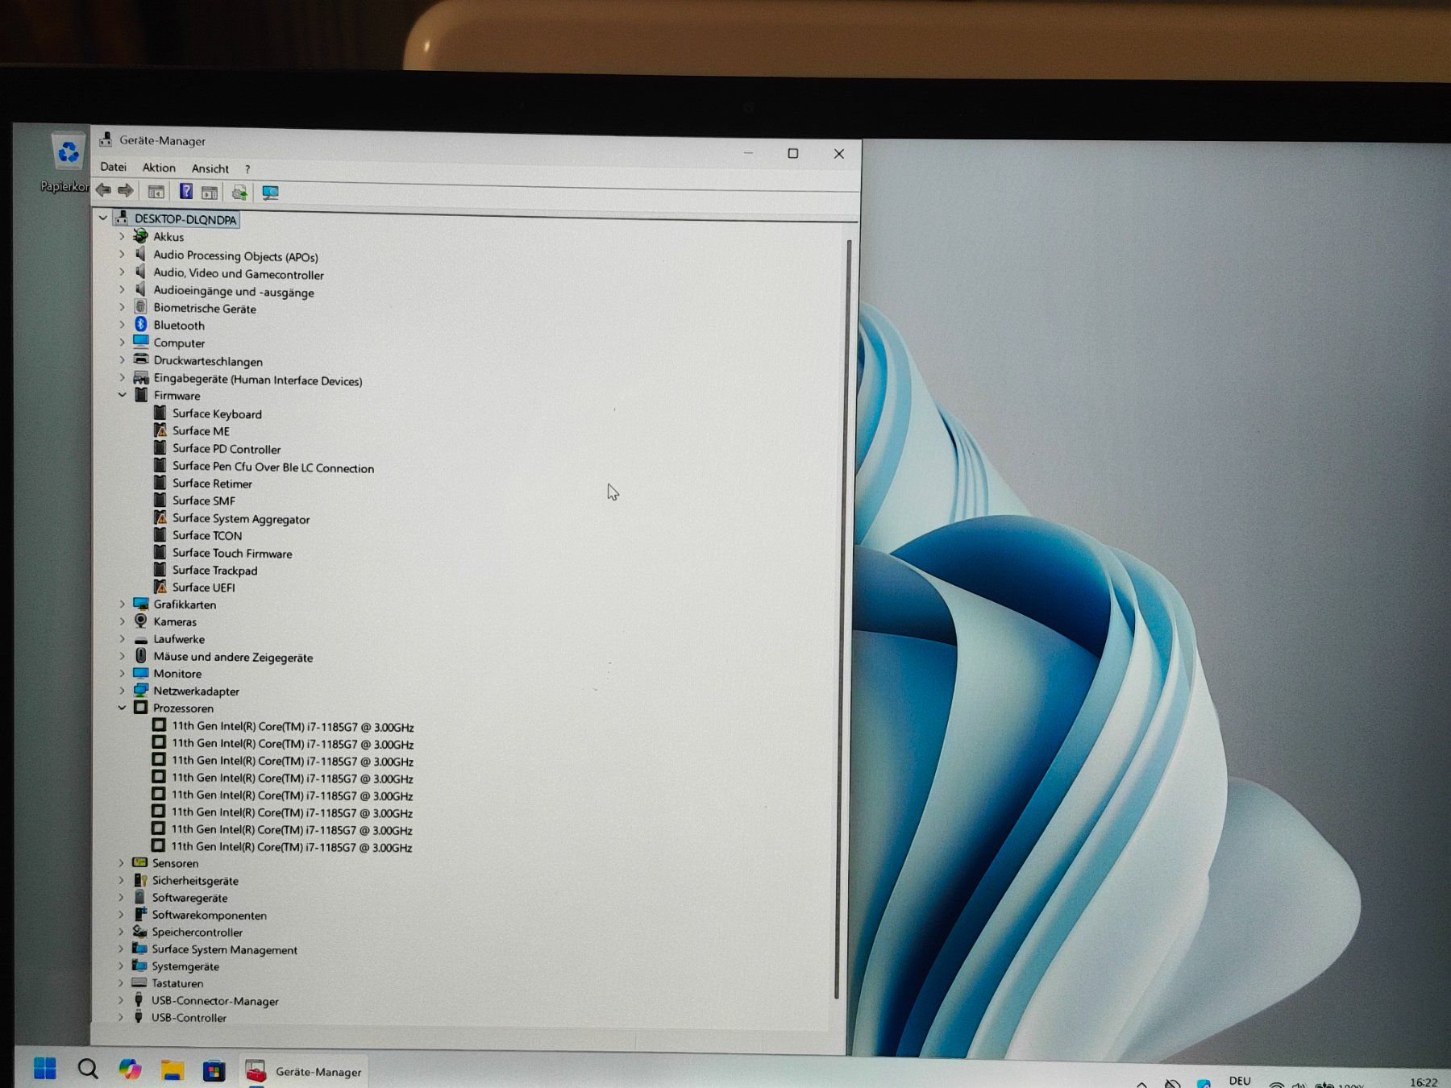Image resolution: width=1451 pixels, height=1088 pixels.
Task: Open taskbar Search
Action: [x=88, y=1069]
